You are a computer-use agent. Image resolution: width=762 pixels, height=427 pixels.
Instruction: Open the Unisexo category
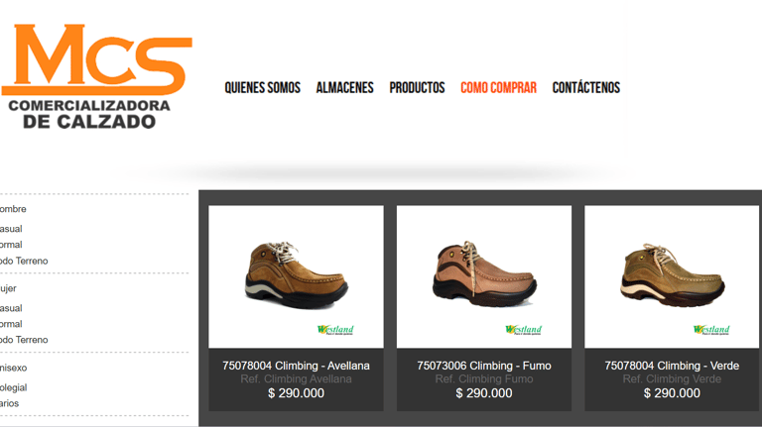point(14,368)
